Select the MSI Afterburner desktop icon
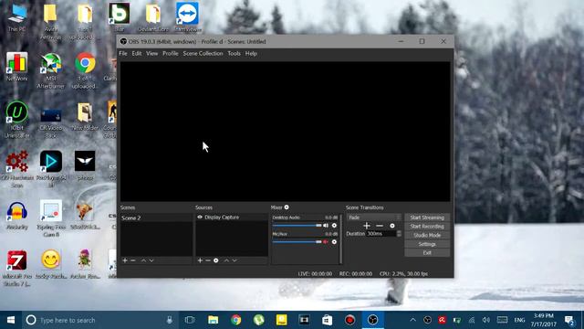Viewport: 584px width, 329px height. [x=51, y=70]
